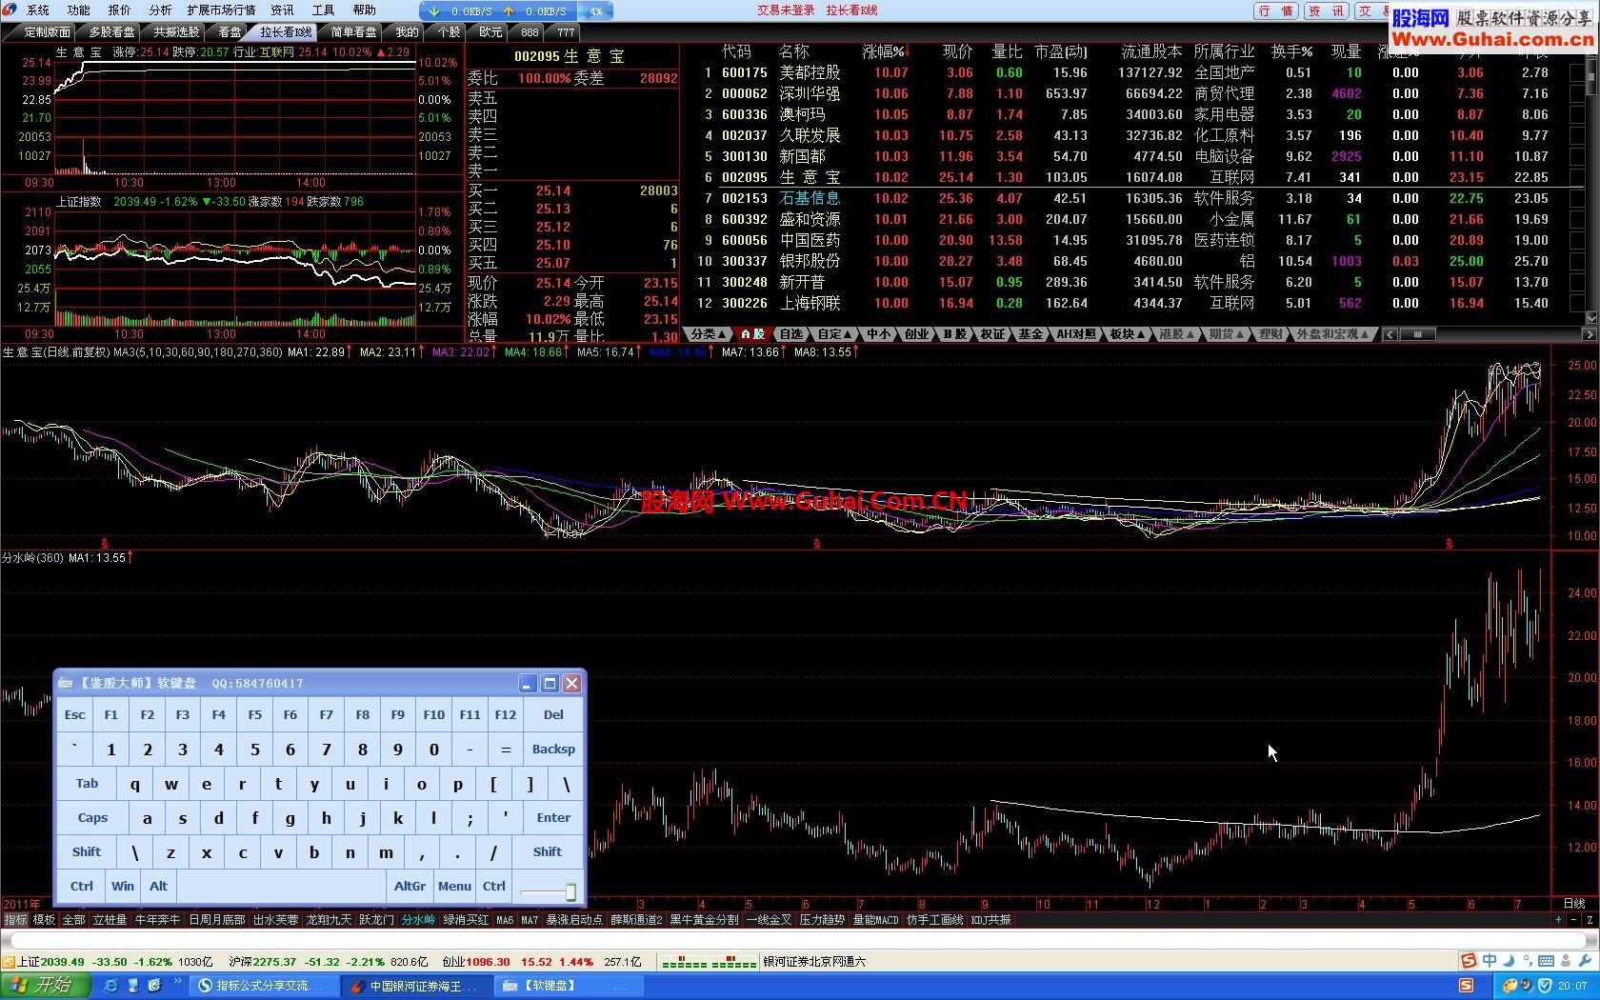1600x1000 pixels.
Task: Toggle left Ctrl key on soft keyboard
Action: [x=82, y=887]
